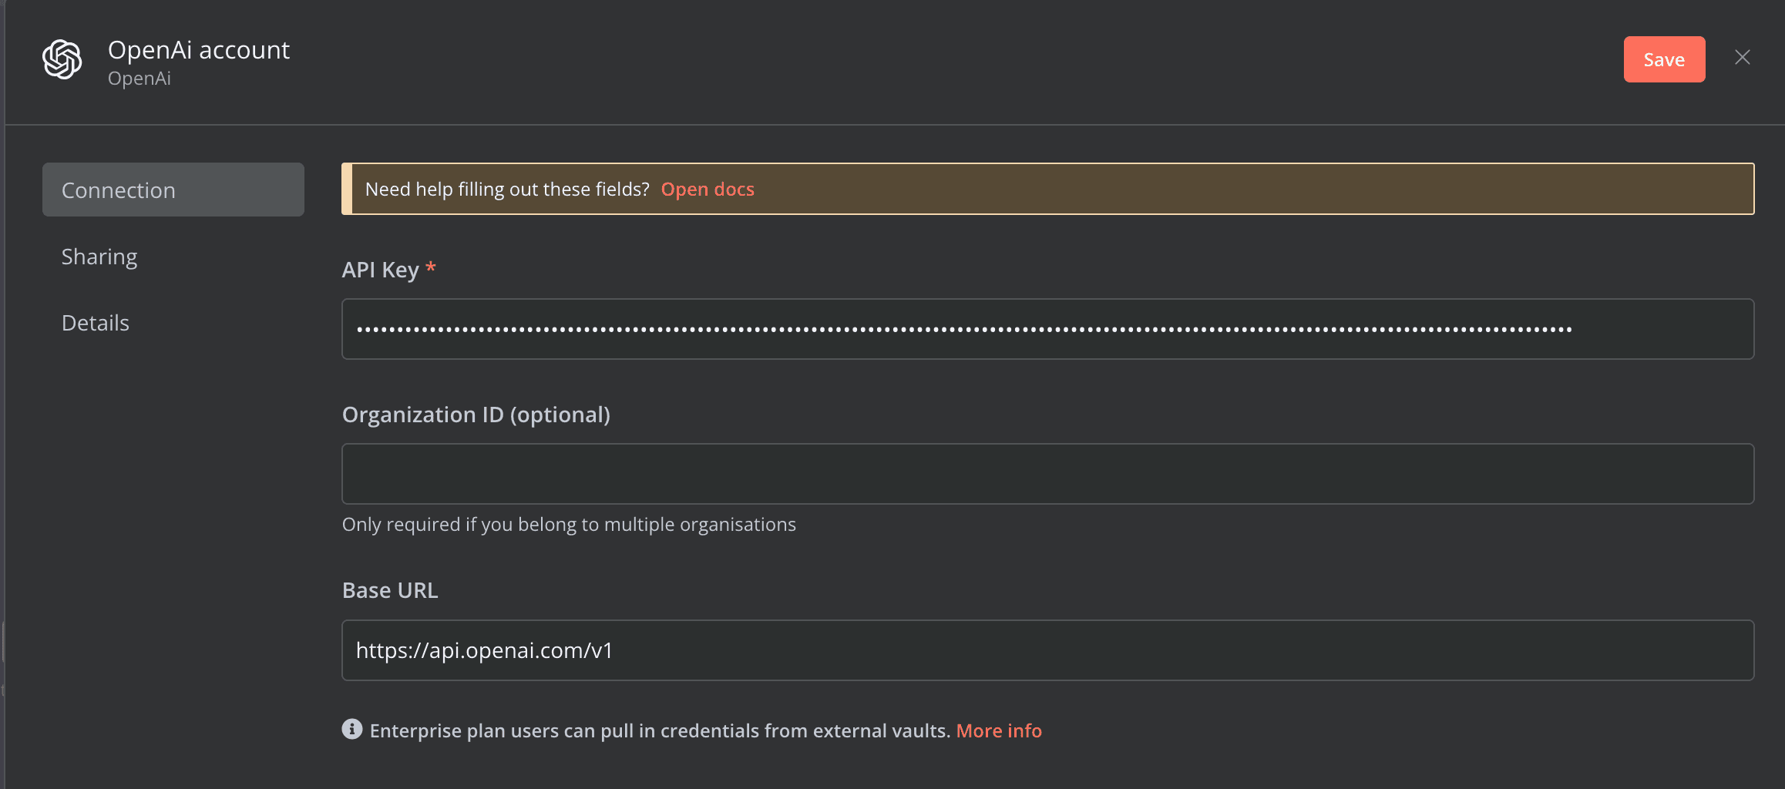
Task: Open the Details tab
Action: (96, 323)
